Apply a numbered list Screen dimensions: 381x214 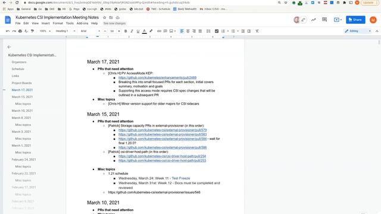coord(223,31)
